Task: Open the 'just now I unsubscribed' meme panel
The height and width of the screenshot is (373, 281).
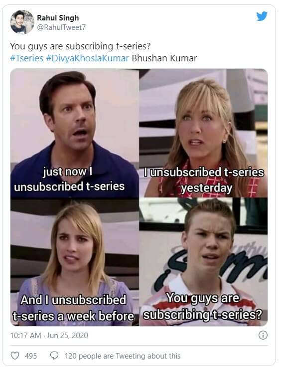Action: pyautogui.click(x=74, y=134)
